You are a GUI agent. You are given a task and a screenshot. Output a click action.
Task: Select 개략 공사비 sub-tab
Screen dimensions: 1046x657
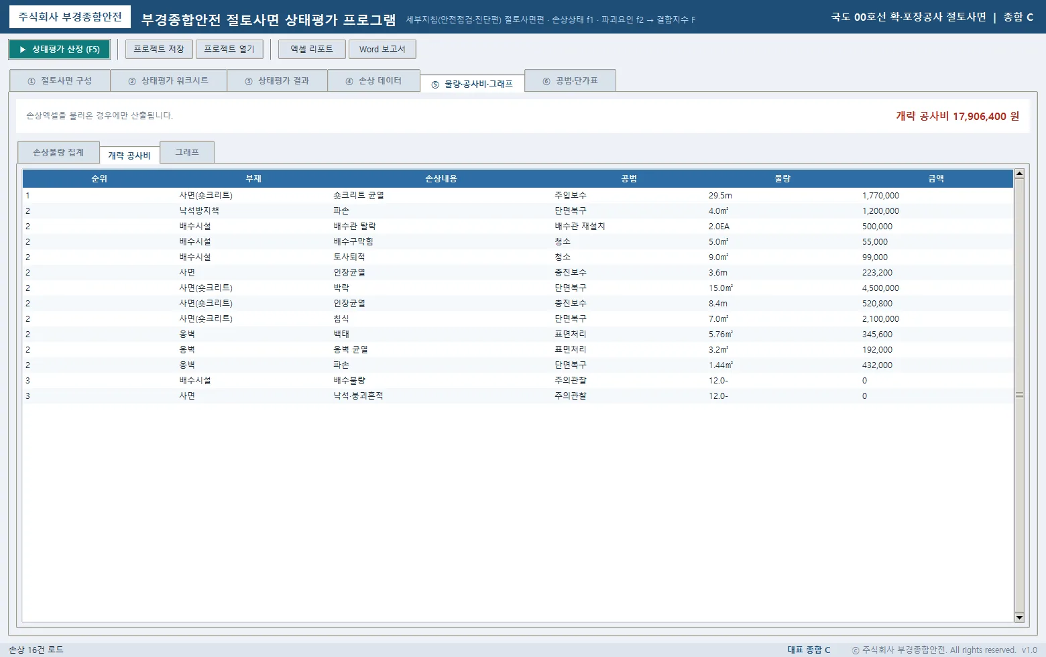coord(129,156)
